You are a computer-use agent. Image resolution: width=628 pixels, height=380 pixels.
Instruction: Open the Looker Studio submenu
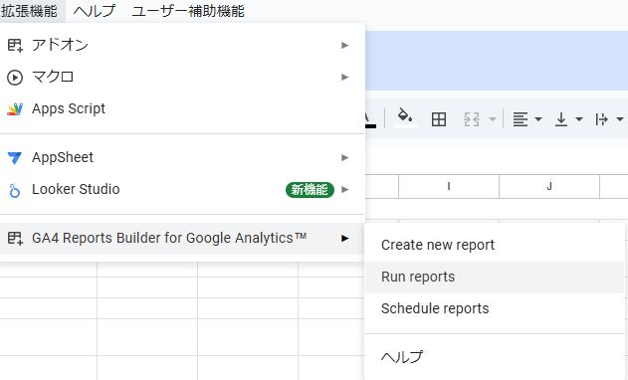click(182, 189)
